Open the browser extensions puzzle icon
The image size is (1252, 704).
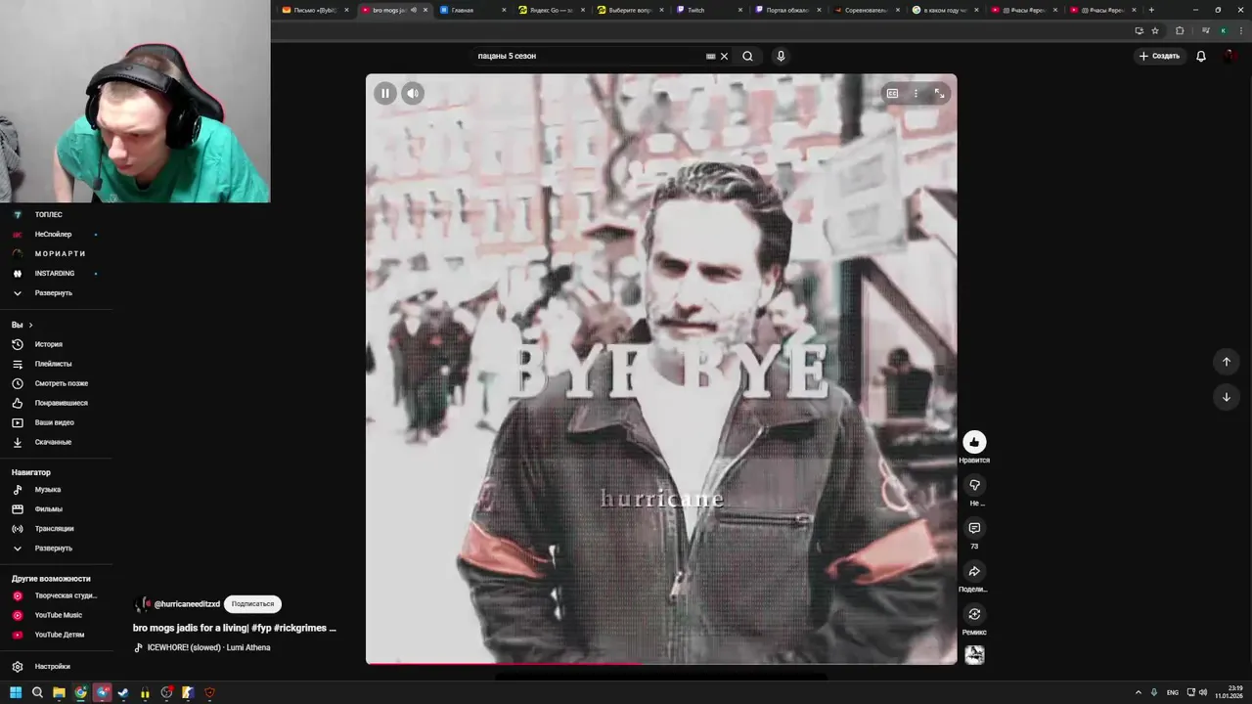tap(1180, 30)
